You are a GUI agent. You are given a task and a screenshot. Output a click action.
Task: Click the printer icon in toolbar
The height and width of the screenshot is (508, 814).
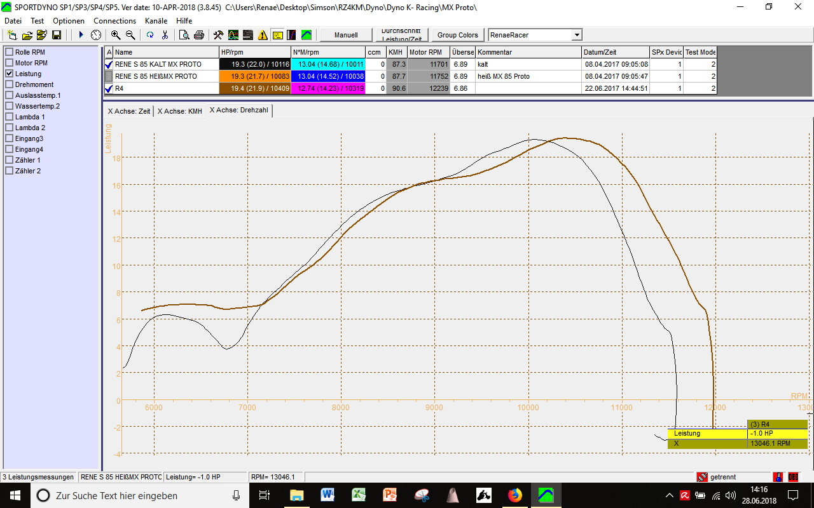pos(199,35)
